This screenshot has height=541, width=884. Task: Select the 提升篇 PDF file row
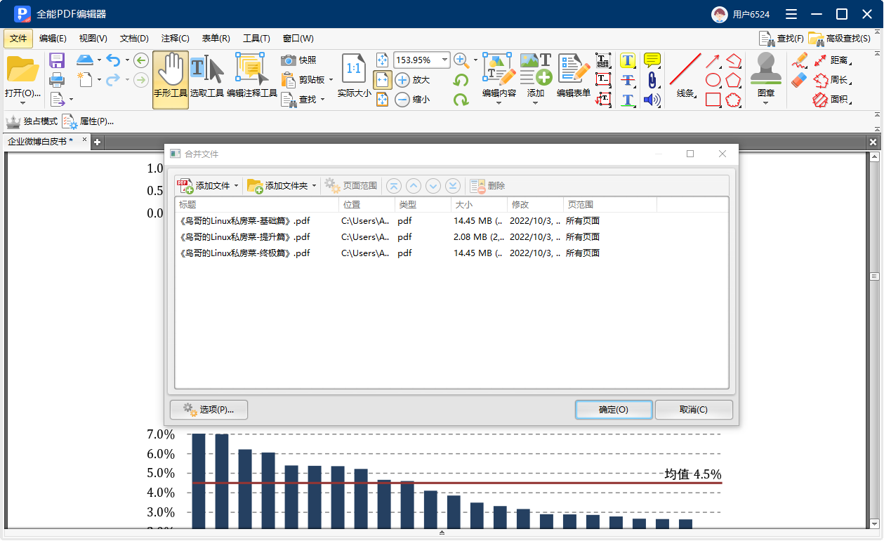(x=246, y=237)
